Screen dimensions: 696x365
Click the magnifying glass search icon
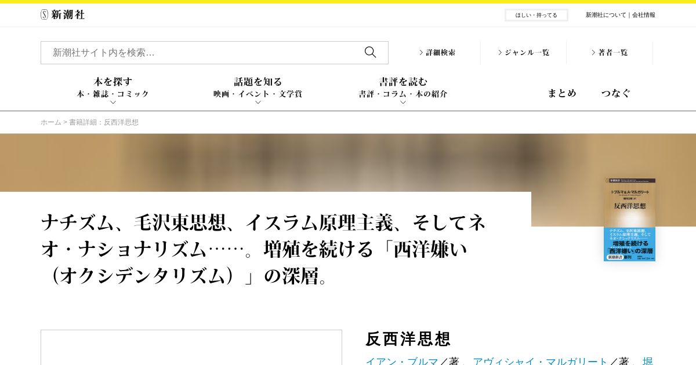(x=370, y=52)
